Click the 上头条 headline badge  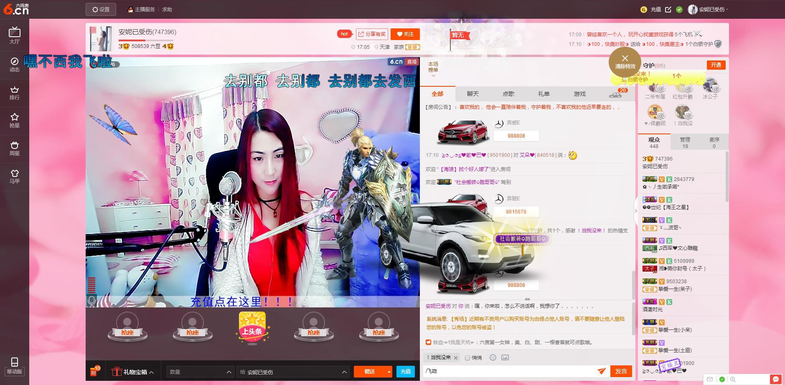point(252,328)
